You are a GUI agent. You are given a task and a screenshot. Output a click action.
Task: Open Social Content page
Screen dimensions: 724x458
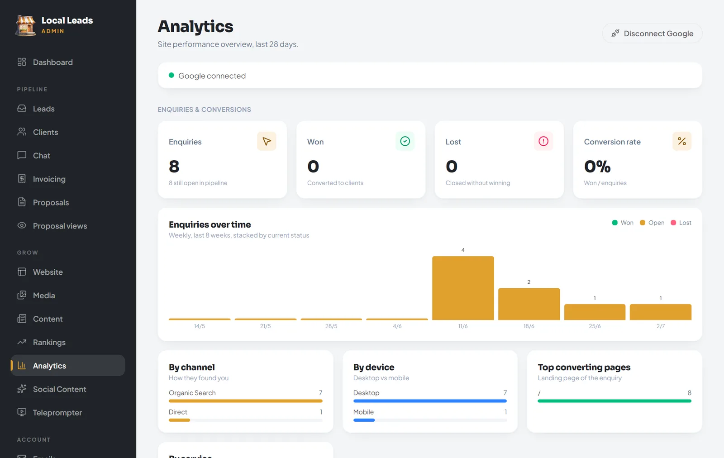pos(68,389)
